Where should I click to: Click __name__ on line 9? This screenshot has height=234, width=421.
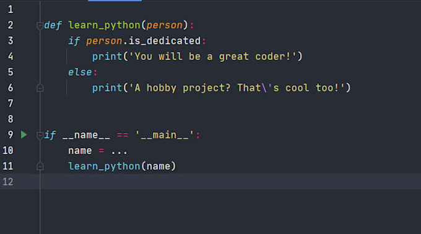click(86, 135)
